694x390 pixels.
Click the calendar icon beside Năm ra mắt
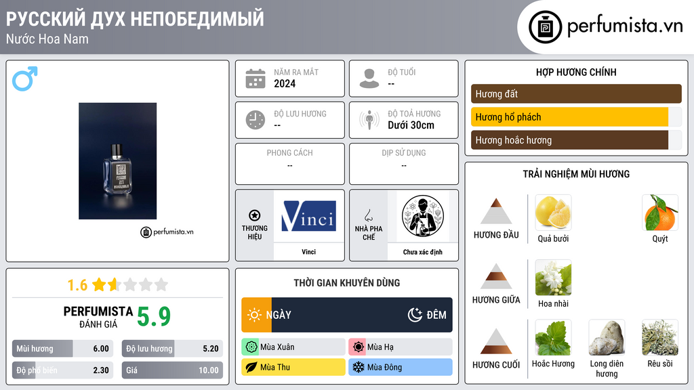[x=256, y=79]
